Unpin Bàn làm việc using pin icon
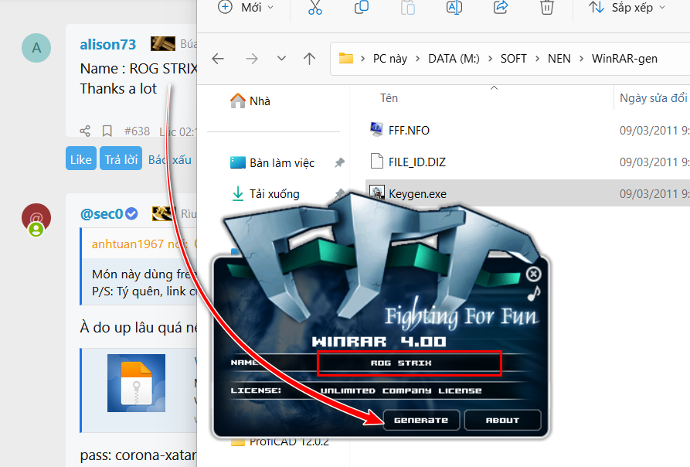The height and width of the screenshot is (467, 690). [339, 163]
